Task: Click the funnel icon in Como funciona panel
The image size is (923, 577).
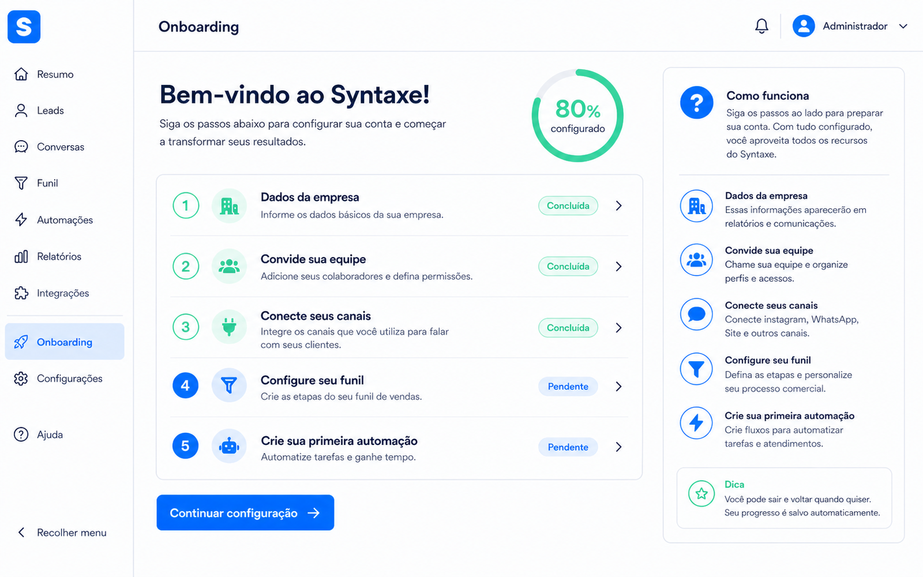Action: tap(696, 369)
